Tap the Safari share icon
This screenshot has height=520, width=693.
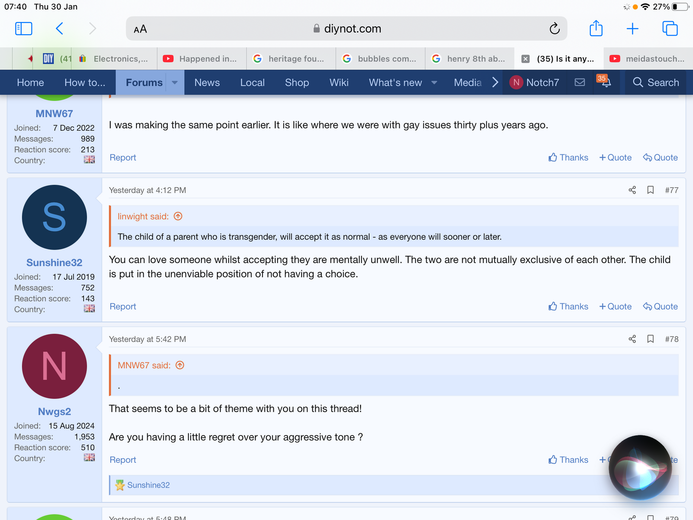[596, 29]
